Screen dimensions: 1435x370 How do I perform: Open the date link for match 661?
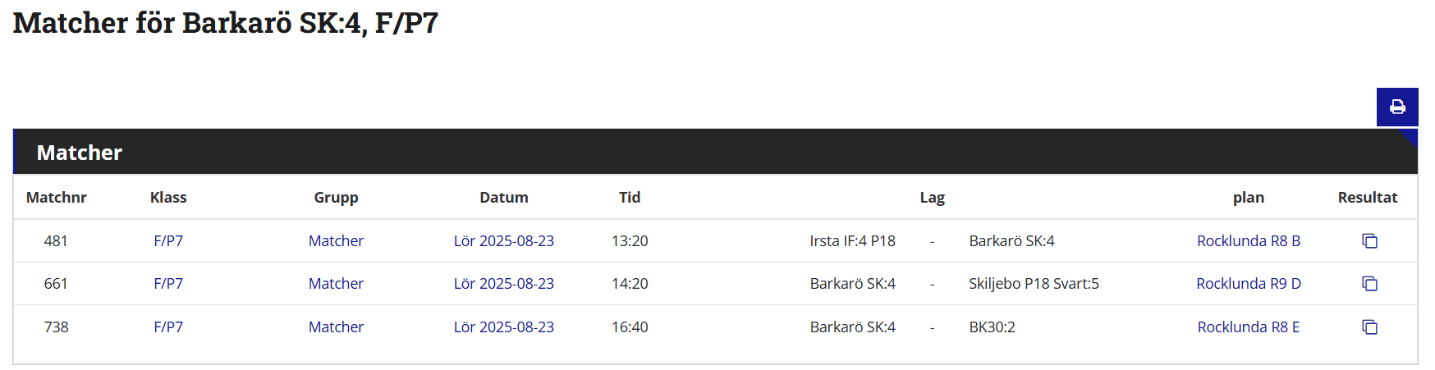point(503,284)
